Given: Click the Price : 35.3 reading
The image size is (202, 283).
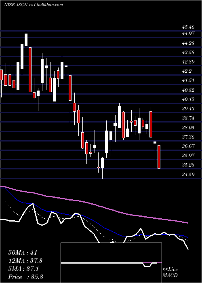Looking at the screenshot, I should tap(25, 277).
